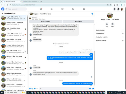Focus the browser address bar URL
The width and height of the screenshot is (126, 94).
(24, 5)
